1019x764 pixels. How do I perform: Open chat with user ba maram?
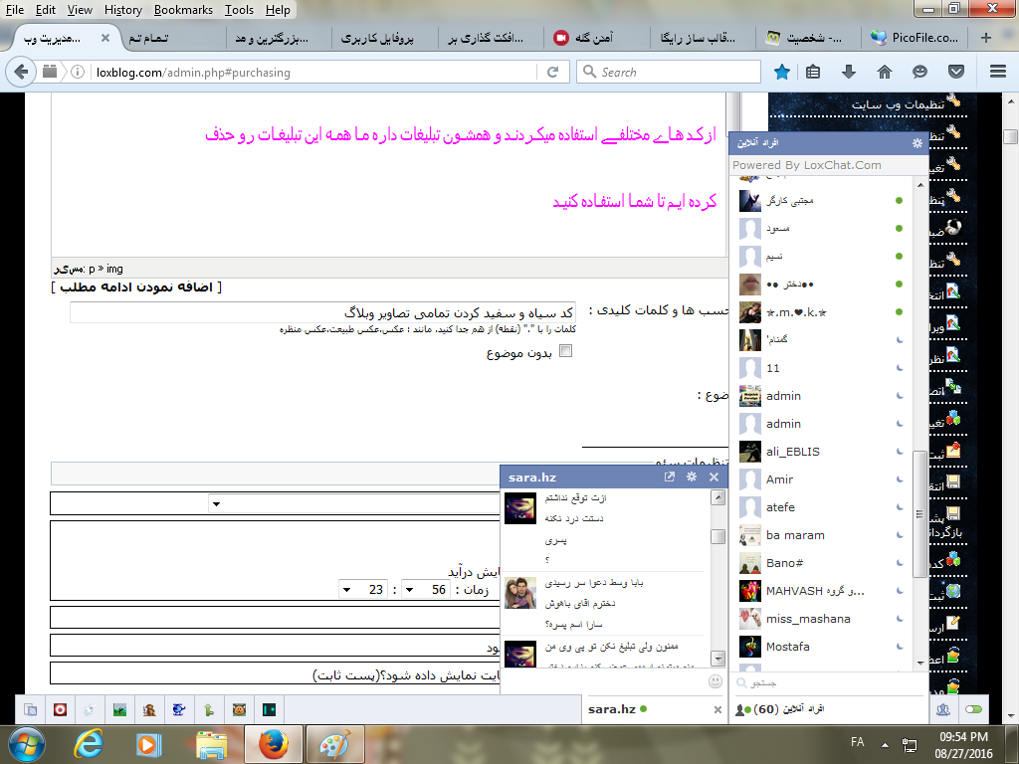(822, 535)
